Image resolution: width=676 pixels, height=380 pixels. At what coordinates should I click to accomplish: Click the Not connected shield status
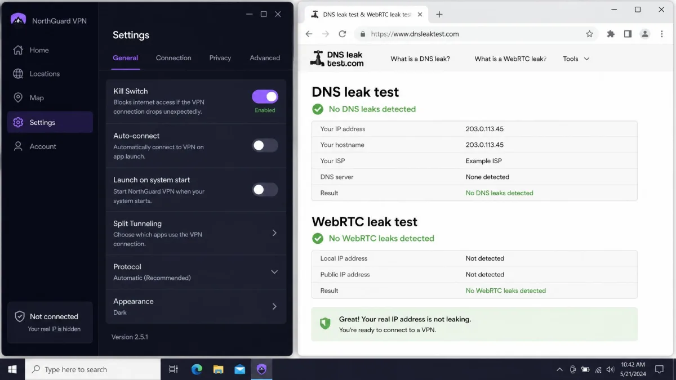pyautogui.click(x=50, y=322)
